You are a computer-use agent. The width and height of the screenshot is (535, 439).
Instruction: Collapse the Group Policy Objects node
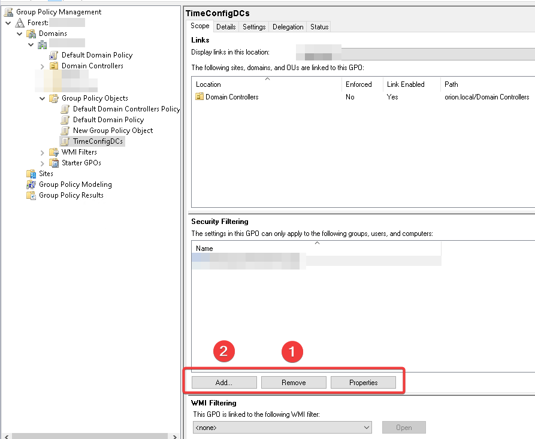[43, 98]
